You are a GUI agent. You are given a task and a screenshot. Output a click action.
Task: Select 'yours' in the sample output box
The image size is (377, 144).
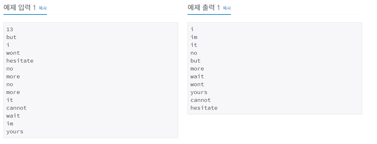[x=199, y=92]
